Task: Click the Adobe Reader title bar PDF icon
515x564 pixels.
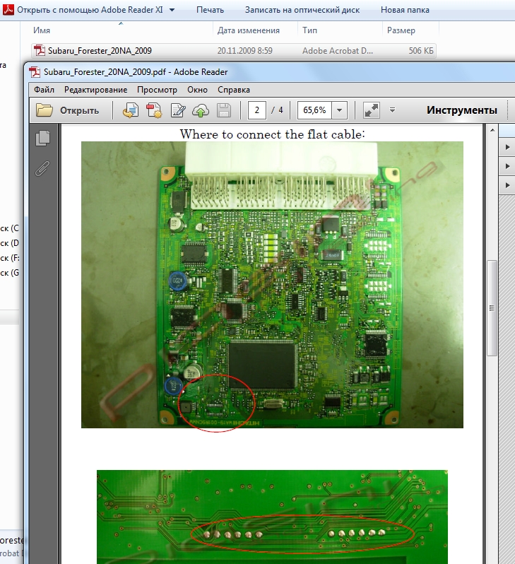Action: pos(35,72)
